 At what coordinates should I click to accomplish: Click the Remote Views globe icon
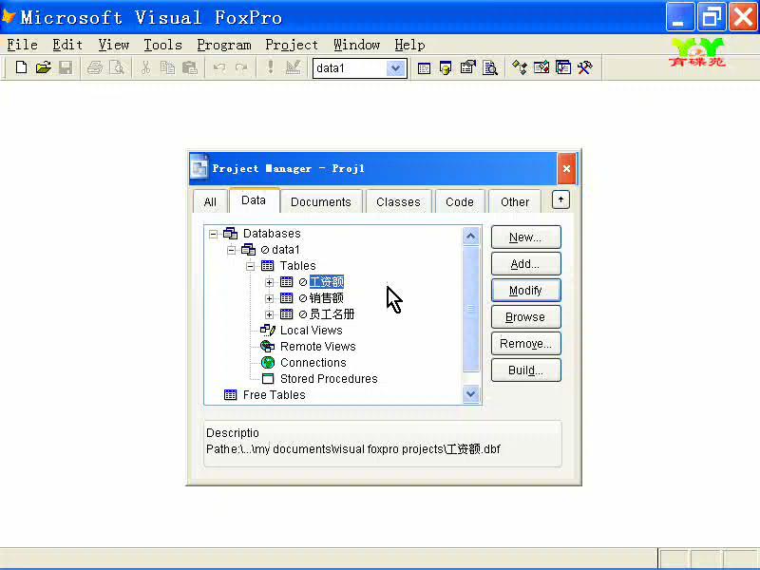click(268, 346)
